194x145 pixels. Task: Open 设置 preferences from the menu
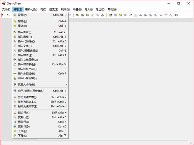coord(22,15)
